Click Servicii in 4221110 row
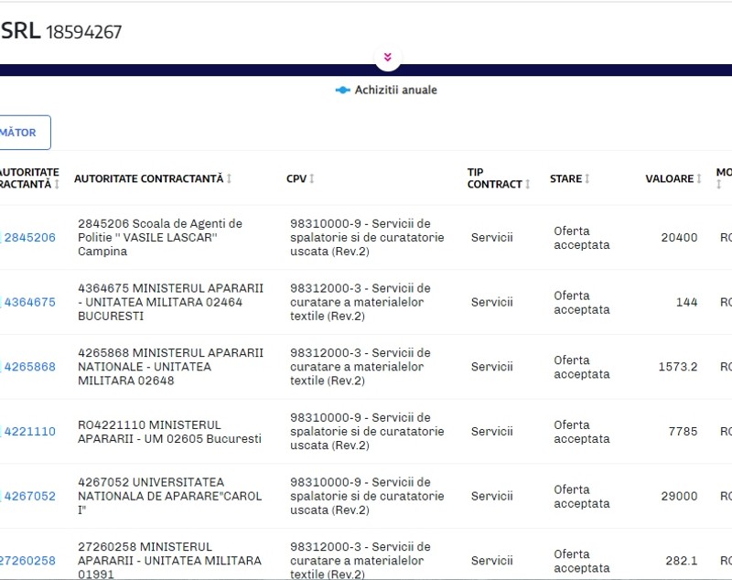Image resolution: width=732 pixels, height=580 pixels. pos(492,432)
